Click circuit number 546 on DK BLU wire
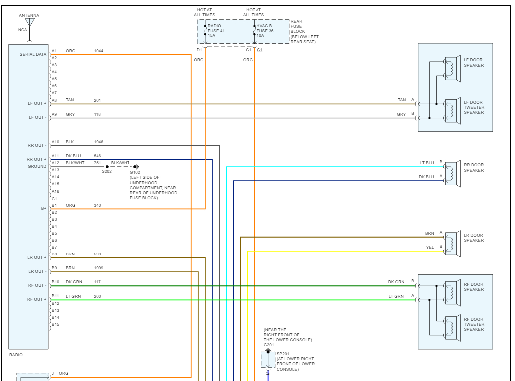This screenshot has height=381, width=515. (97, 156)
